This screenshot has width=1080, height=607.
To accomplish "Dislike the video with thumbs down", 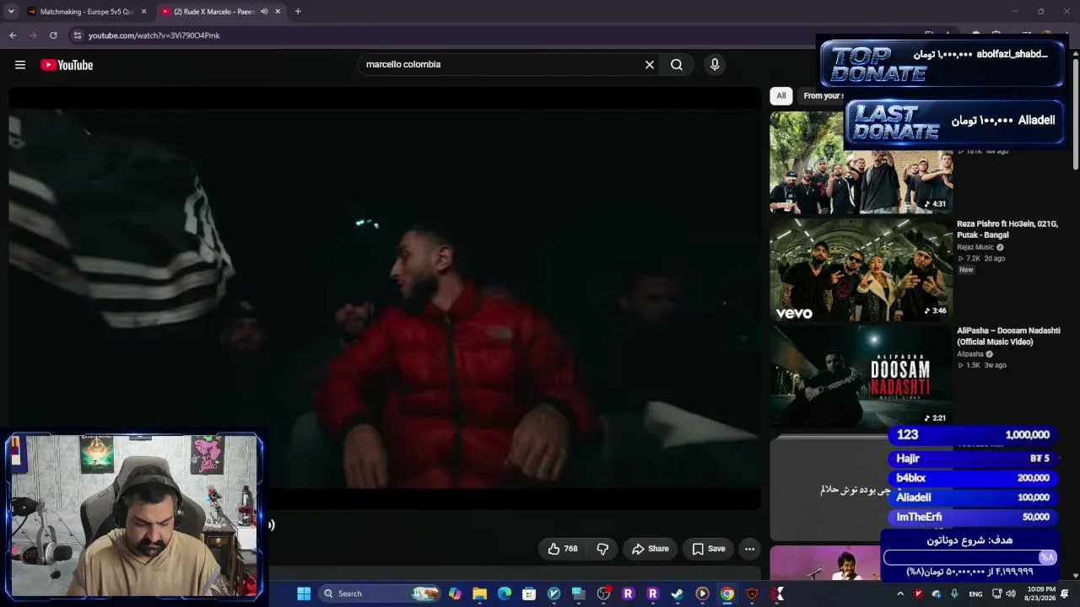I will (602, 549).
